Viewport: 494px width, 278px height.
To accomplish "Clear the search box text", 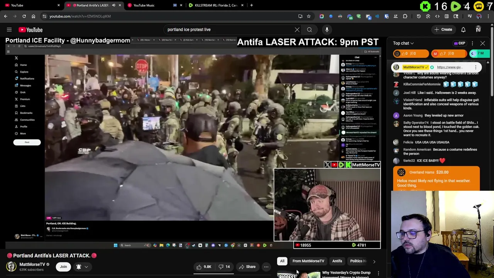I will pyautogui.click(x=297, y=30).
